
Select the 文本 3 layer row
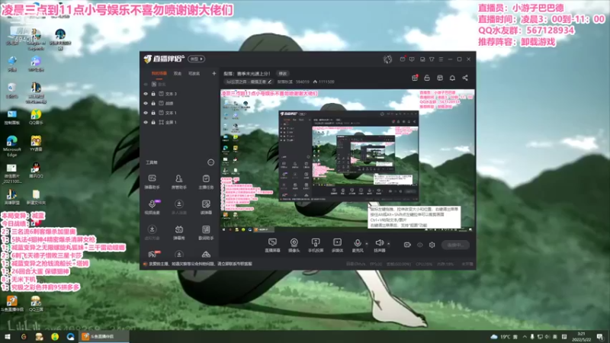pos(179,94)
